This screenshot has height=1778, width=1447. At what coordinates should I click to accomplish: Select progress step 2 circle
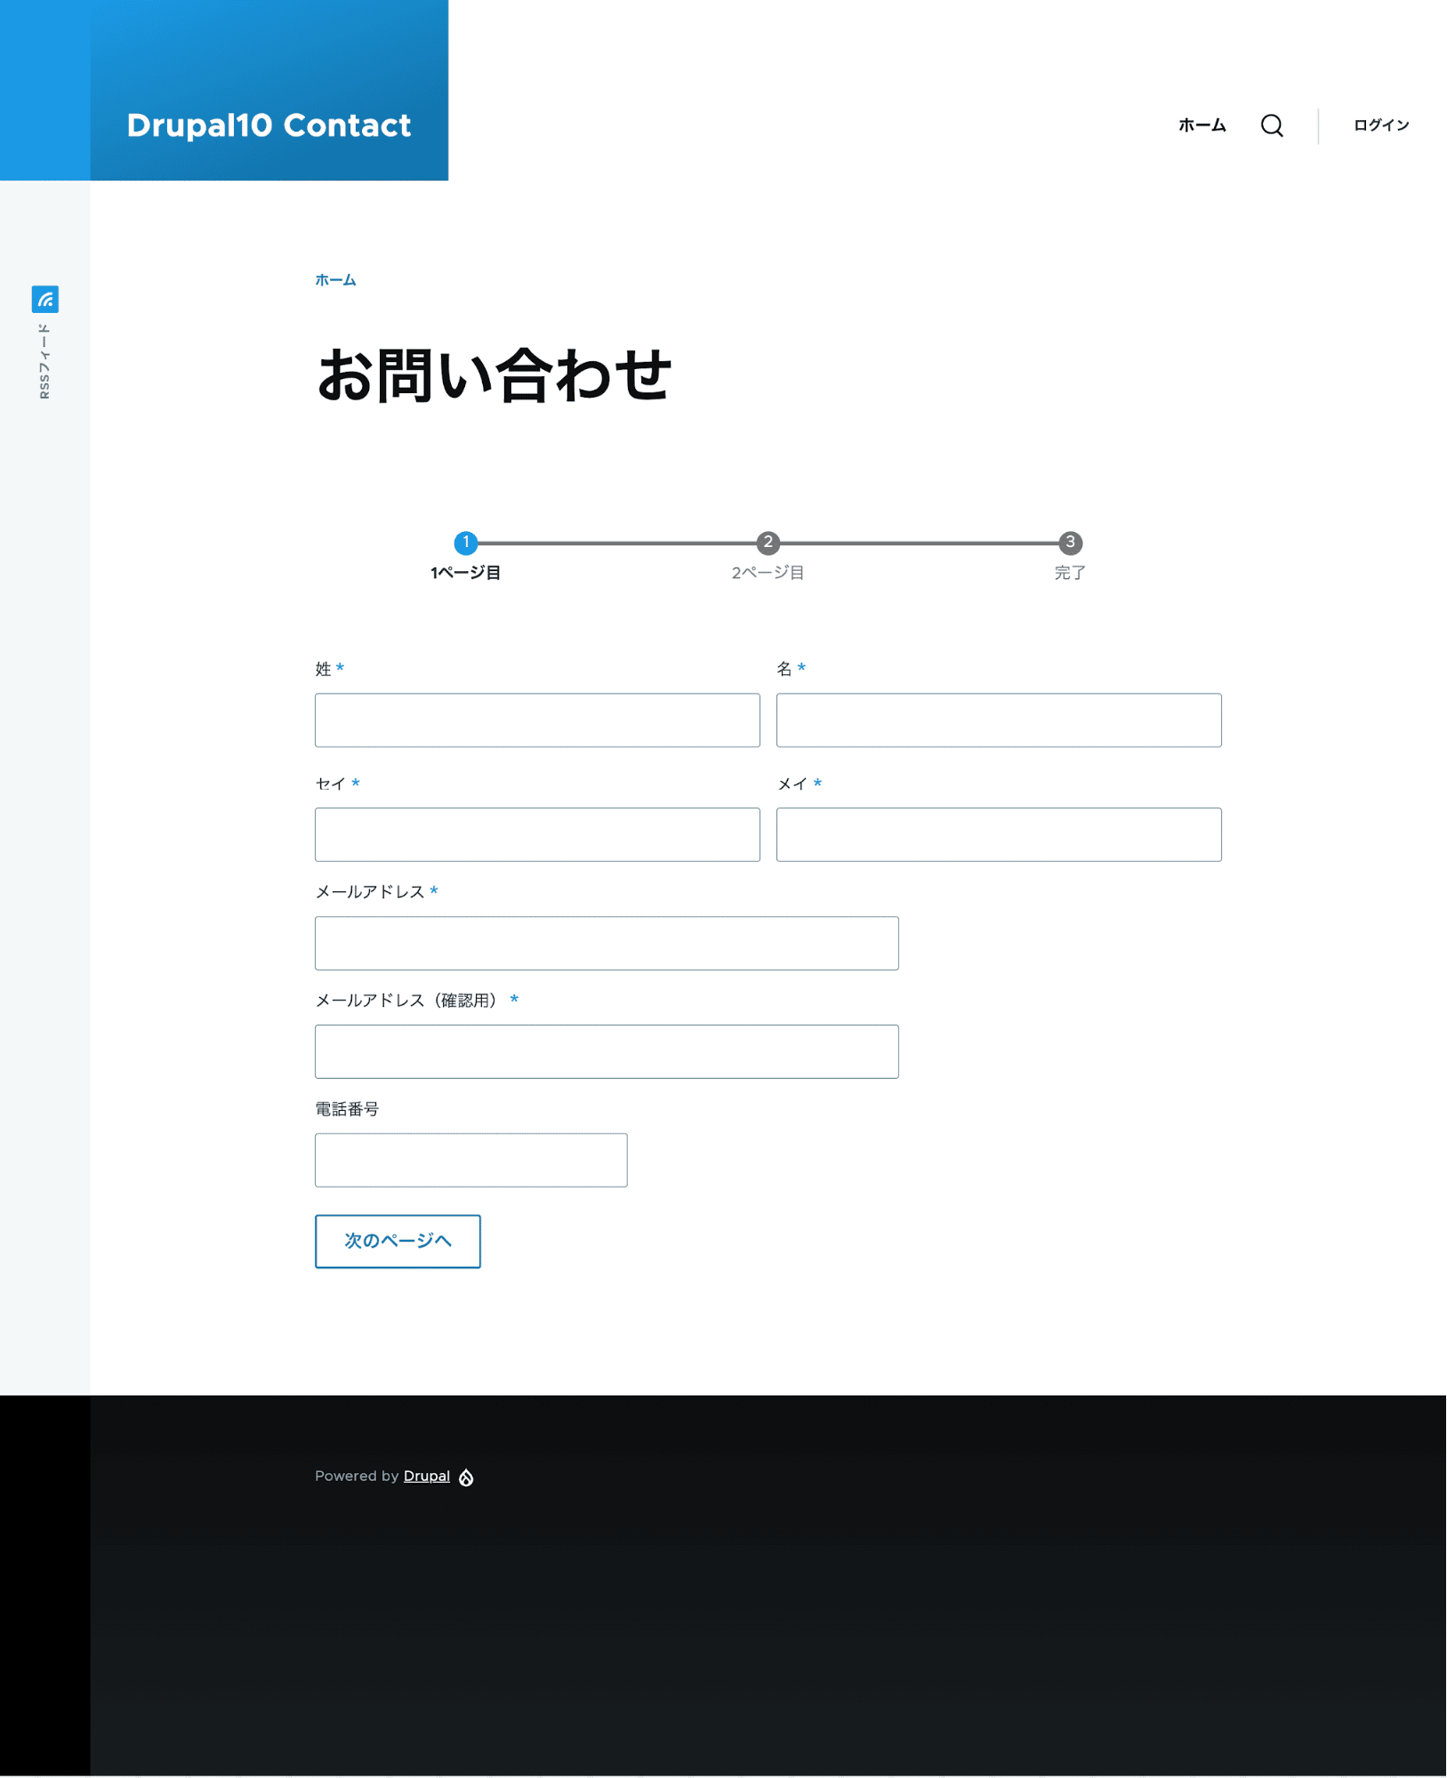point(768,543)
